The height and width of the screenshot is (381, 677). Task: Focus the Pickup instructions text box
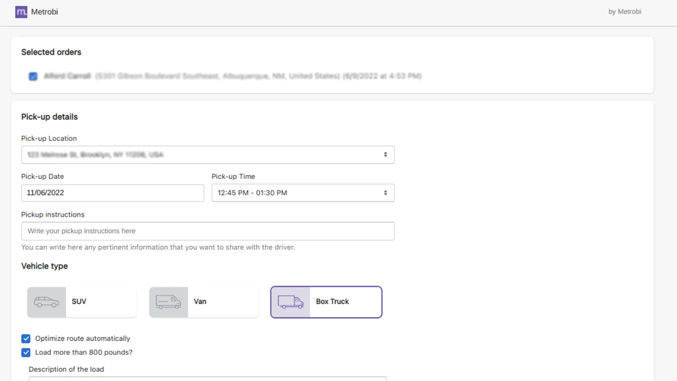coord(208,231)
